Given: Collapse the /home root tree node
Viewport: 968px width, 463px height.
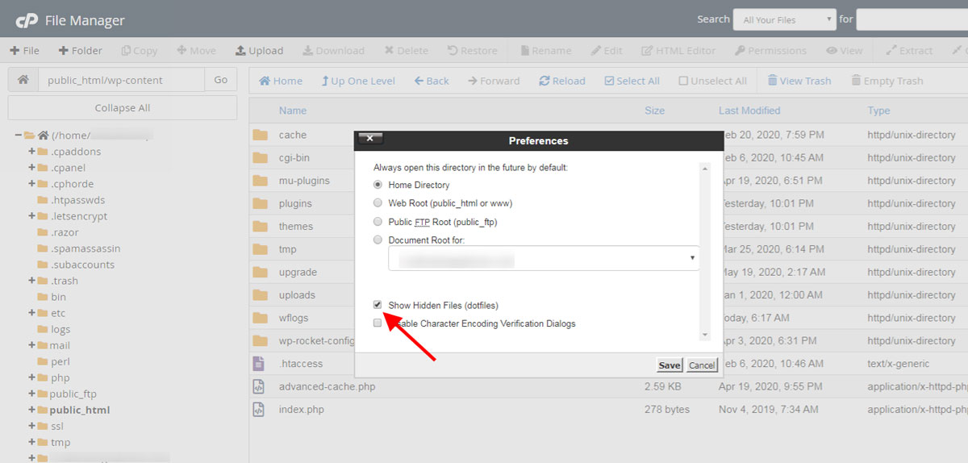Looking at the screenshot, I should click(18, 135).
